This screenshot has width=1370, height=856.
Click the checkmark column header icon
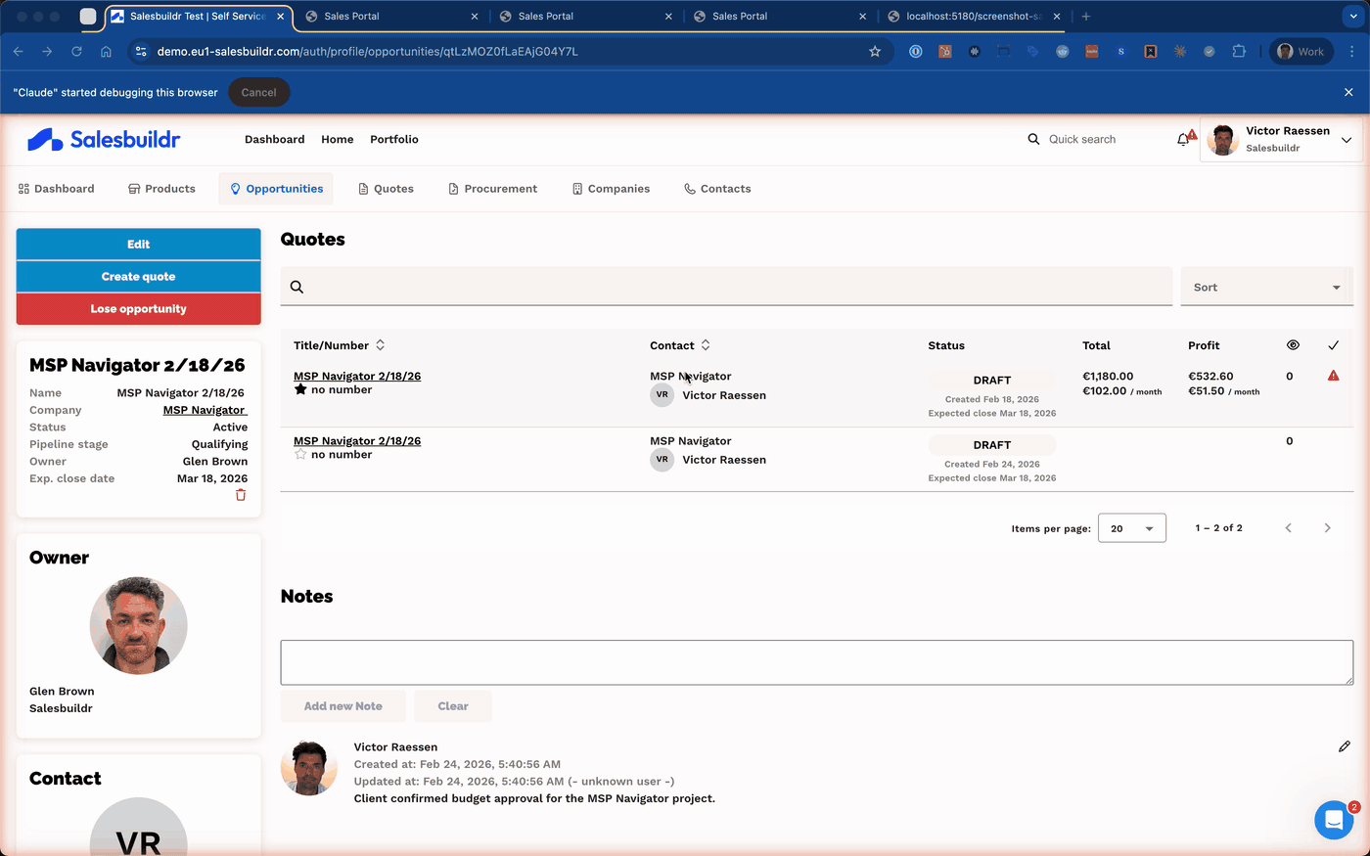tap(1333, 345)
